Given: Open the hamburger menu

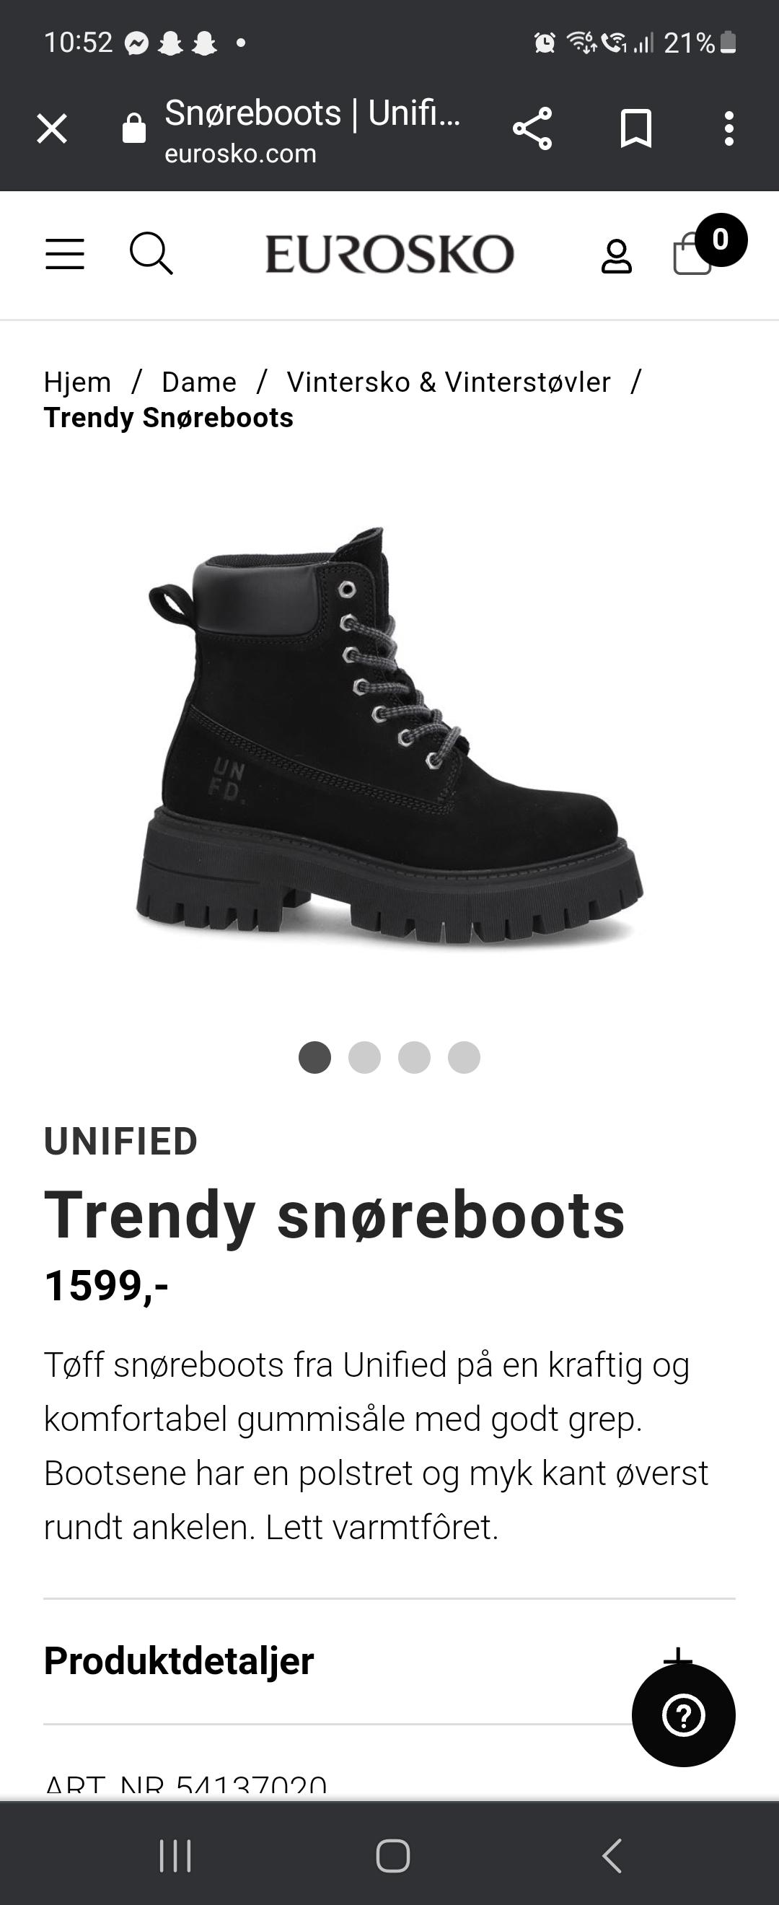Looking at the screenshot, I should (65, 254).
